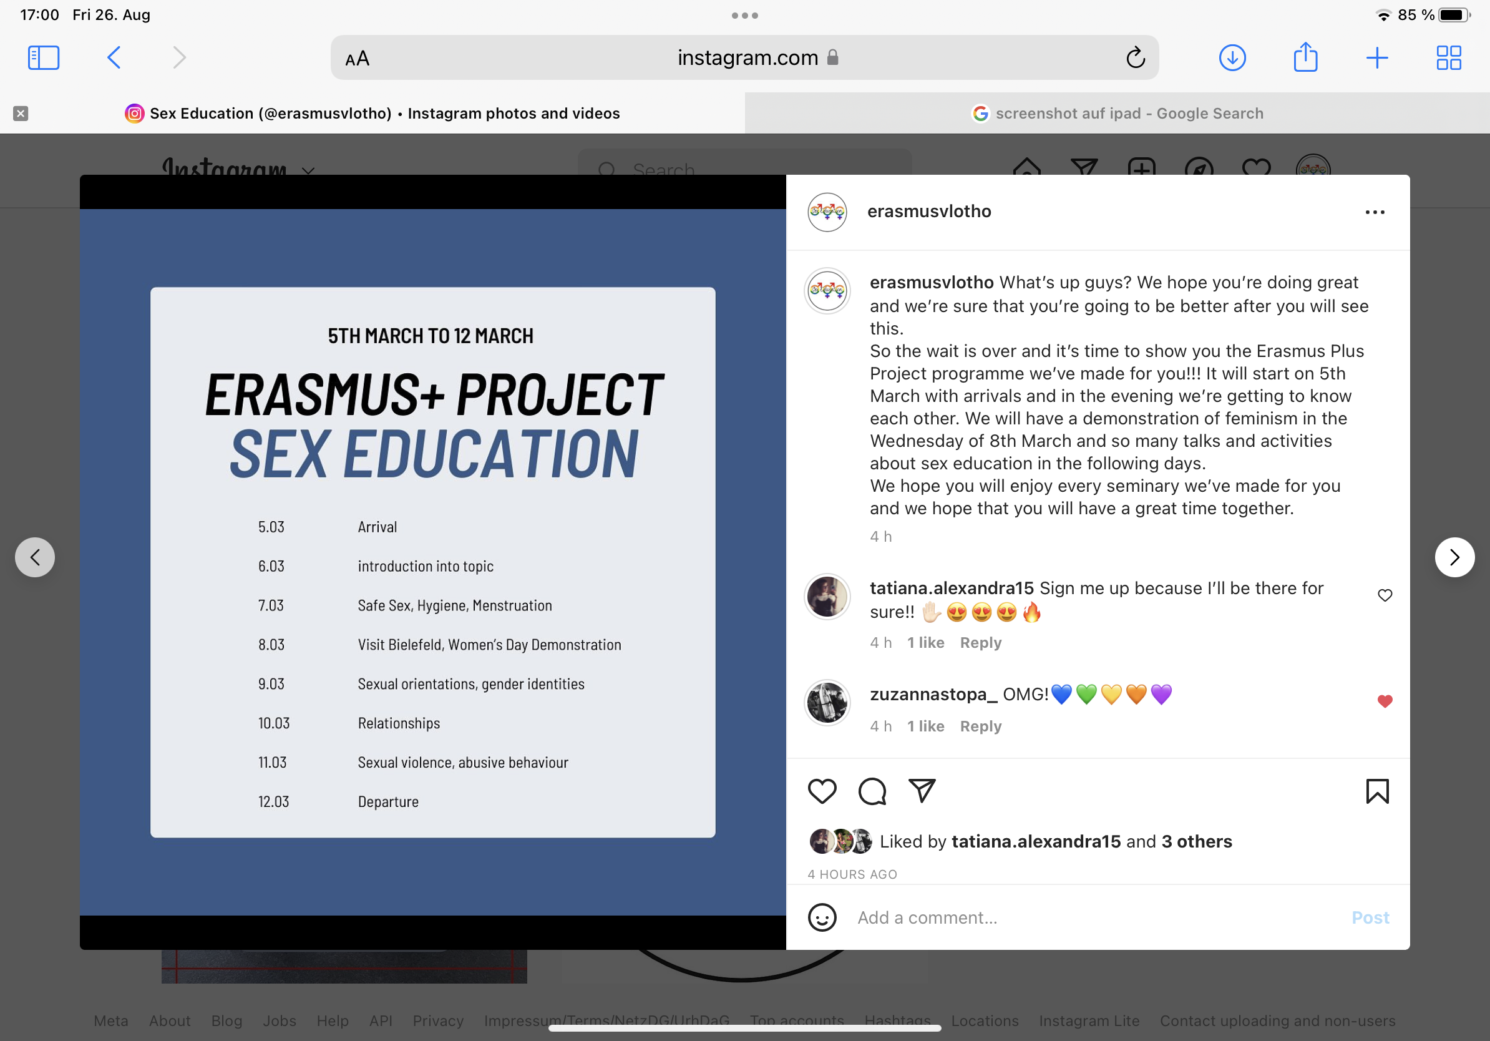This screenshot has width=1490, height=1041.
Task: Open the AA reader view menu
Action: coord(357,59)
